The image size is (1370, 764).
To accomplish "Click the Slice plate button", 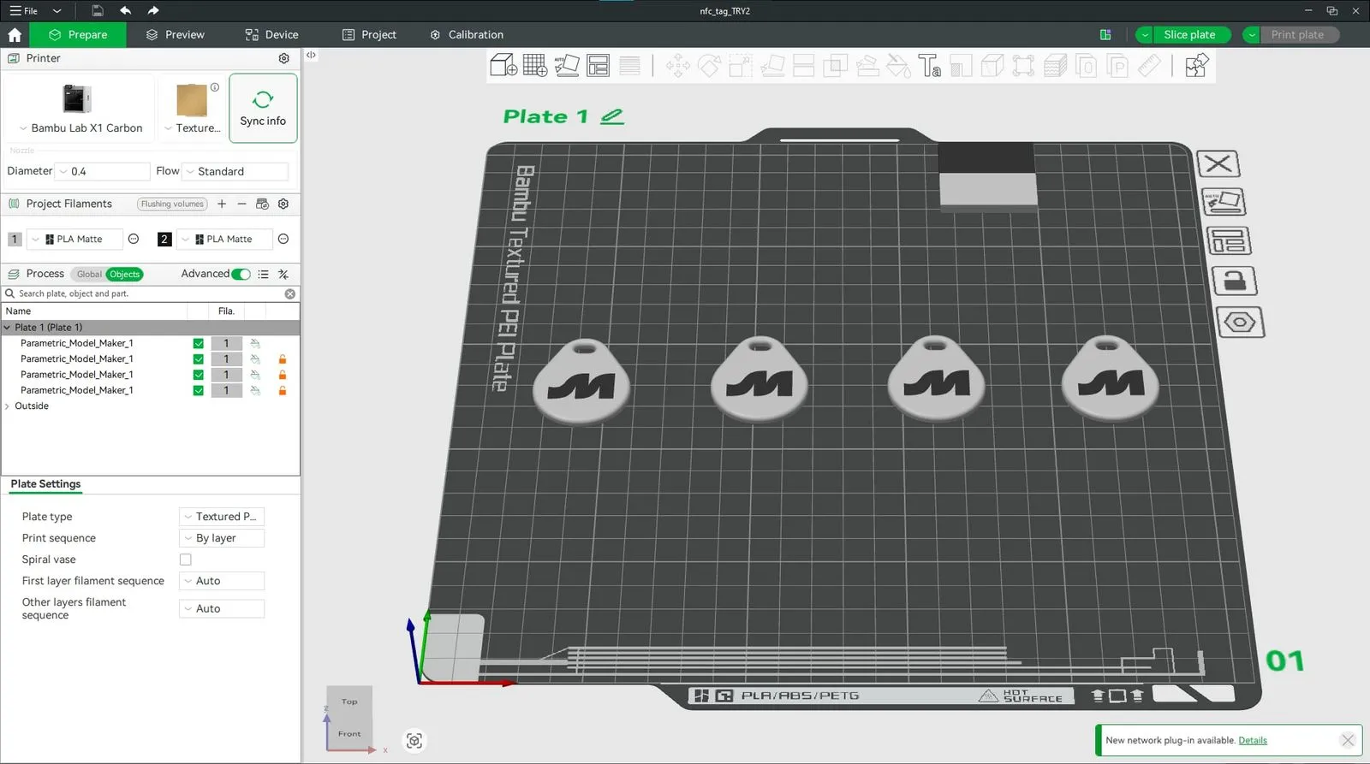I will (x=1190, y=35).
